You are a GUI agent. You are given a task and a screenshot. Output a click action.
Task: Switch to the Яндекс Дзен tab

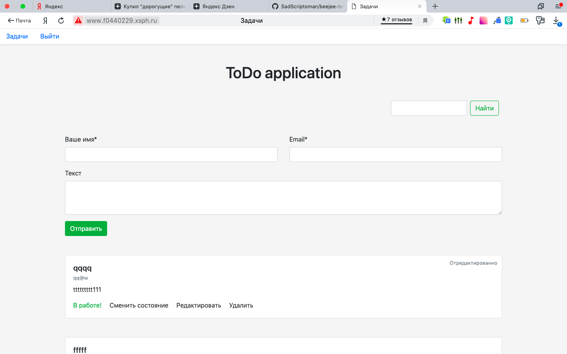pyautogui.click(x=229, y=6)
